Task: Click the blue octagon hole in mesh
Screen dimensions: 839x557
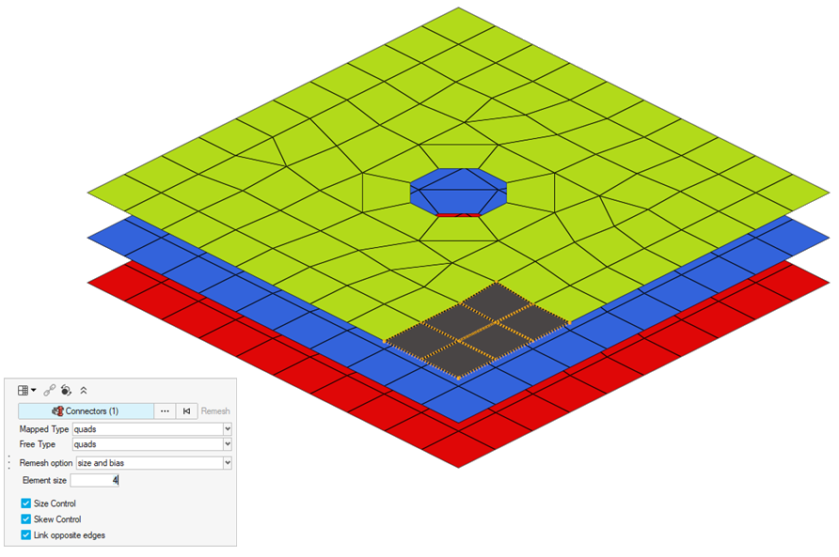Action: coord(459,193)
